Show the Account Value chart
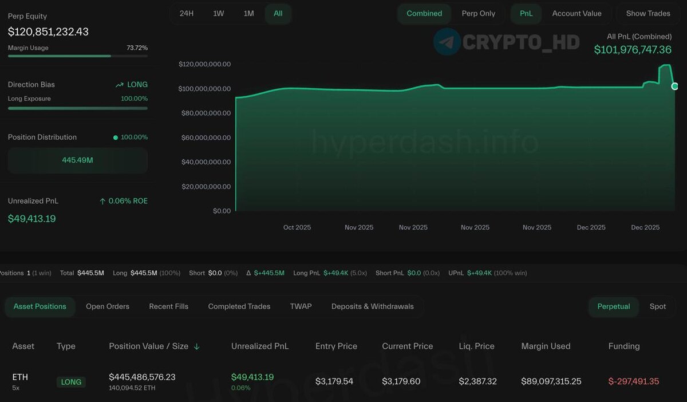This screenshot has height=402, width=687. pyautogui.click(x=577, y=13)
